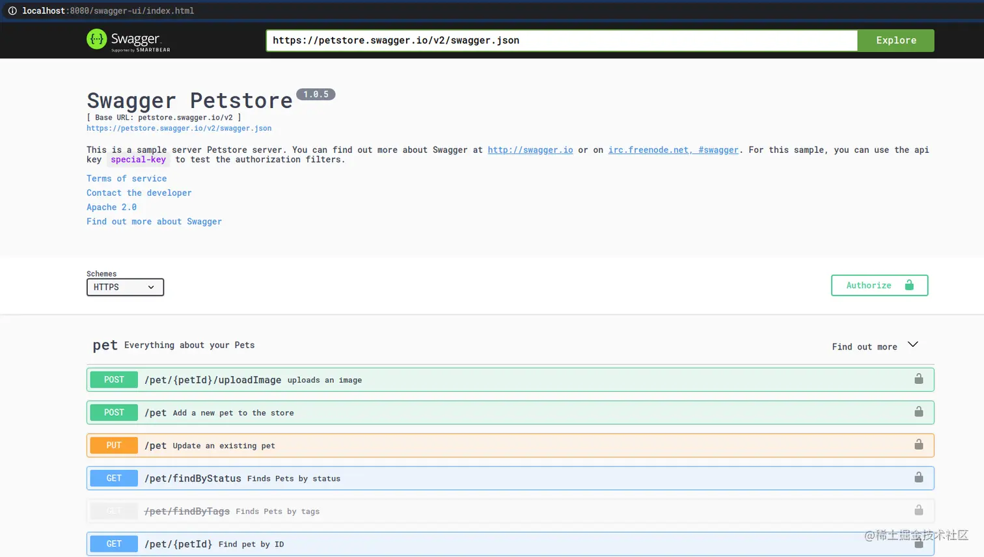984x557 pixels.
Task: Expand PUT /pet Update an existing pet
Action: click(x=510, y=445)
